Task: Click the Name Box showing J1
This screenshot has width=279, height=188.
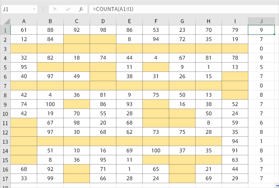Action: [x=17, y=9]
